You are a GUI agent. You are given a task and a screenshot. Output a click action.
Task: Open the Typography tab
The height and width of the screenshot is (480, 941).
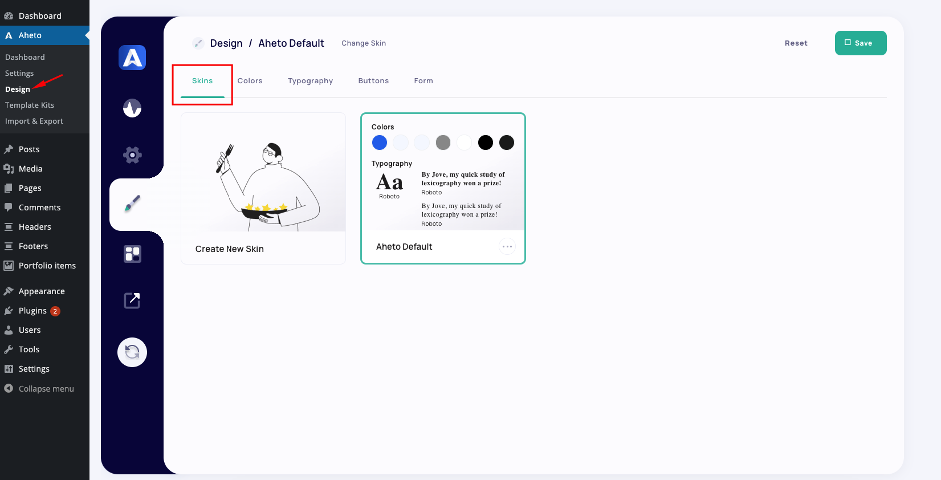(311, 81)
